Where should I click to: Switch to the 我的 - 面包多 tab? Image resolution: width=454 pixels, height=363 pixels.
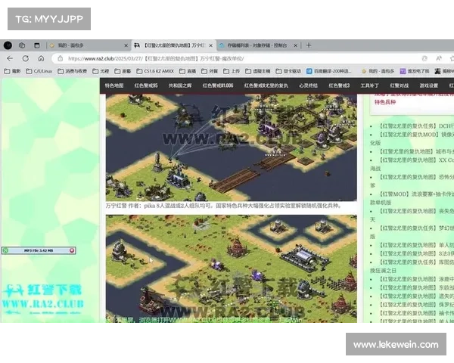tap(87, 45)
